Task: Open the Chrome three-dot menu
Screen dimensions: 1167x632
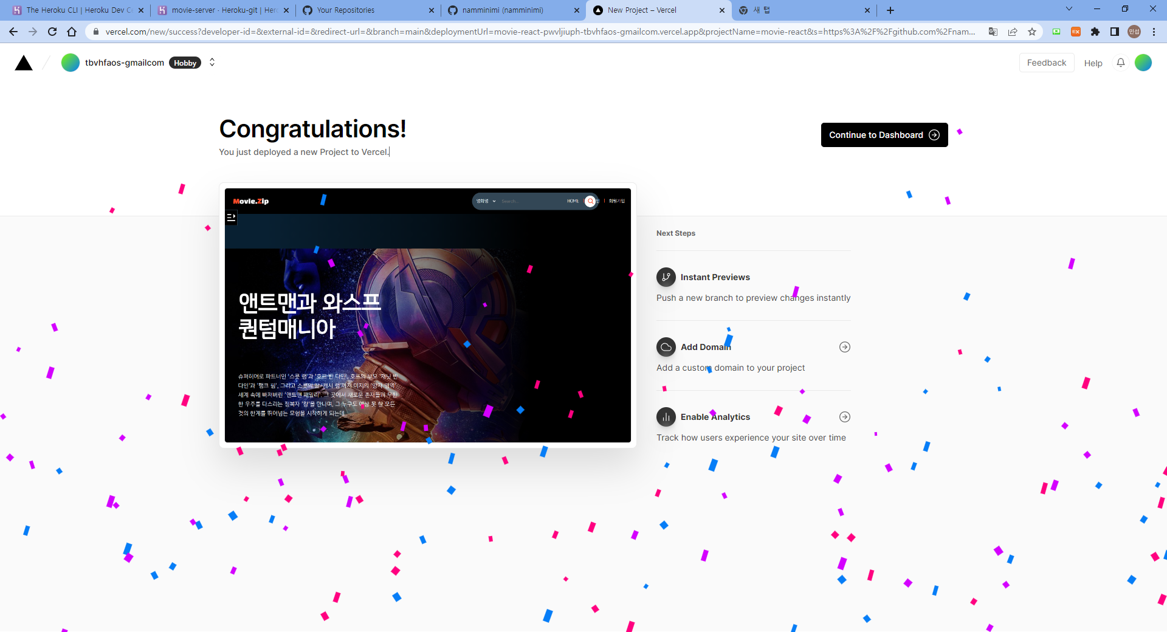Action: 1154,32
